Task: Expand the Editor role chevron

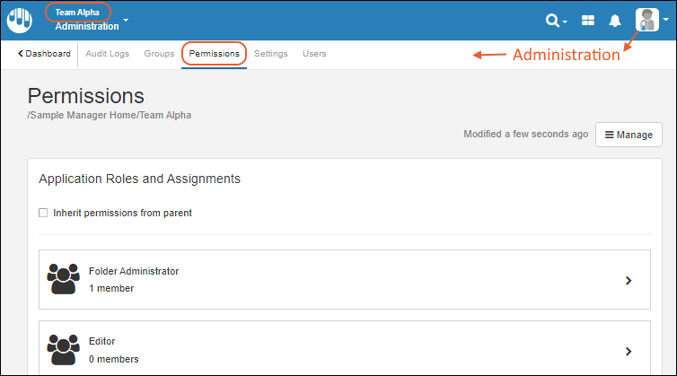Action: (x=629, y=351)
